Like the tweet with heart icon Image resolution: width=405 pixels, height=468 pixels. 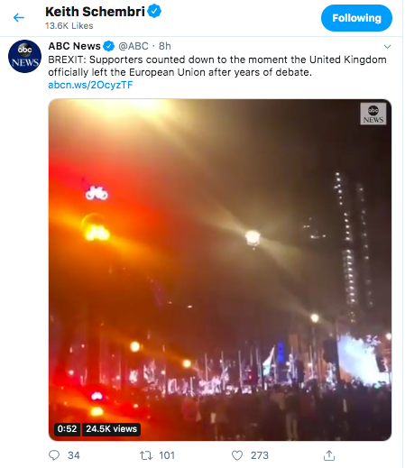click(237, 455)
